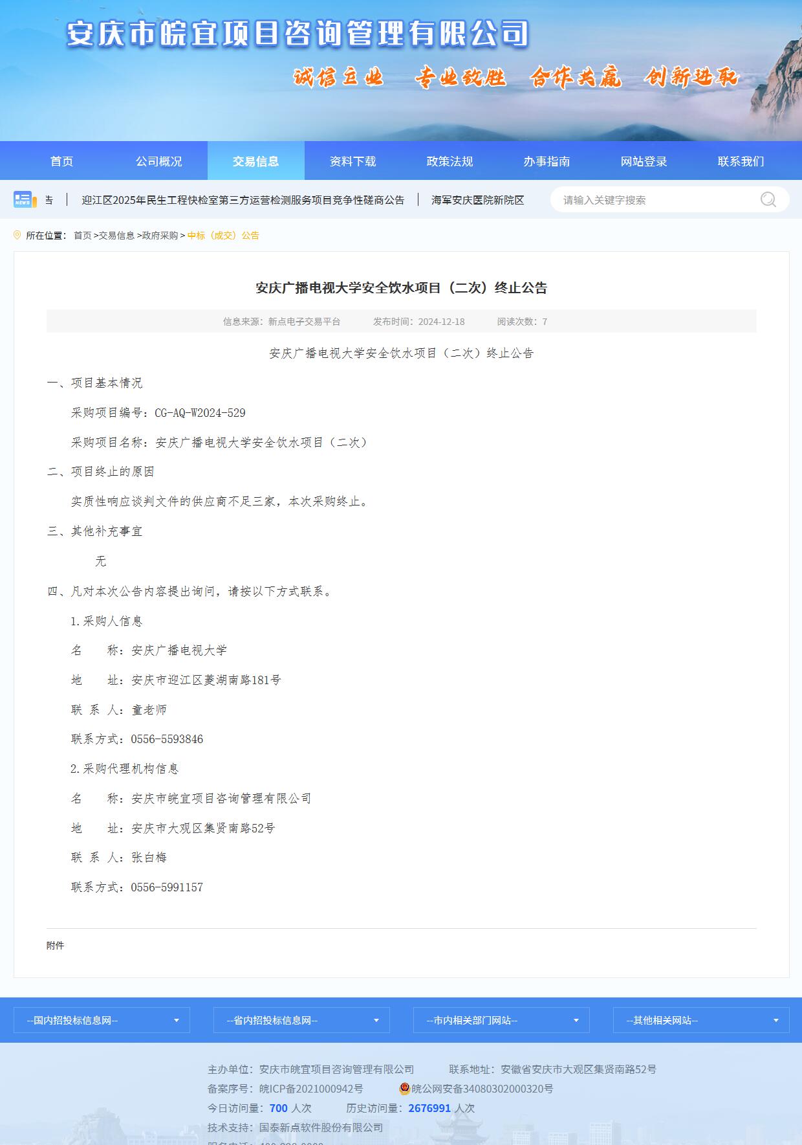This screenshot has width=802, height=1145.
Task: Click the 皖ICP备2021000942号 filing link
Action: [311, 1089]
